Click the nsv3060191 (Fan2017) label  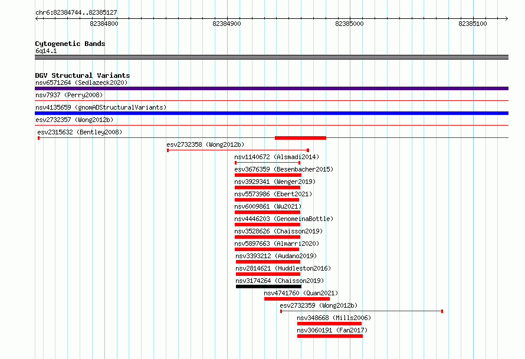click(x=332, y=330)
